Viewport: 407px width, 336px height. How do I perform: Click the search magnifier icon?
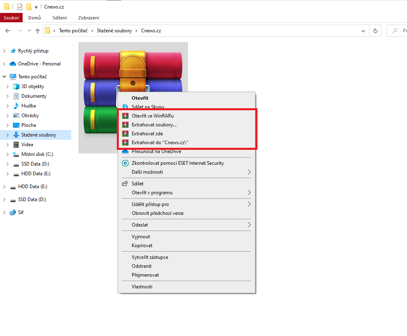pyautogui.click(x=395, y=31)
